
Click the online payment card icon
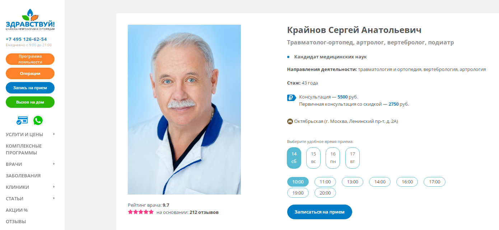[22, 121]
